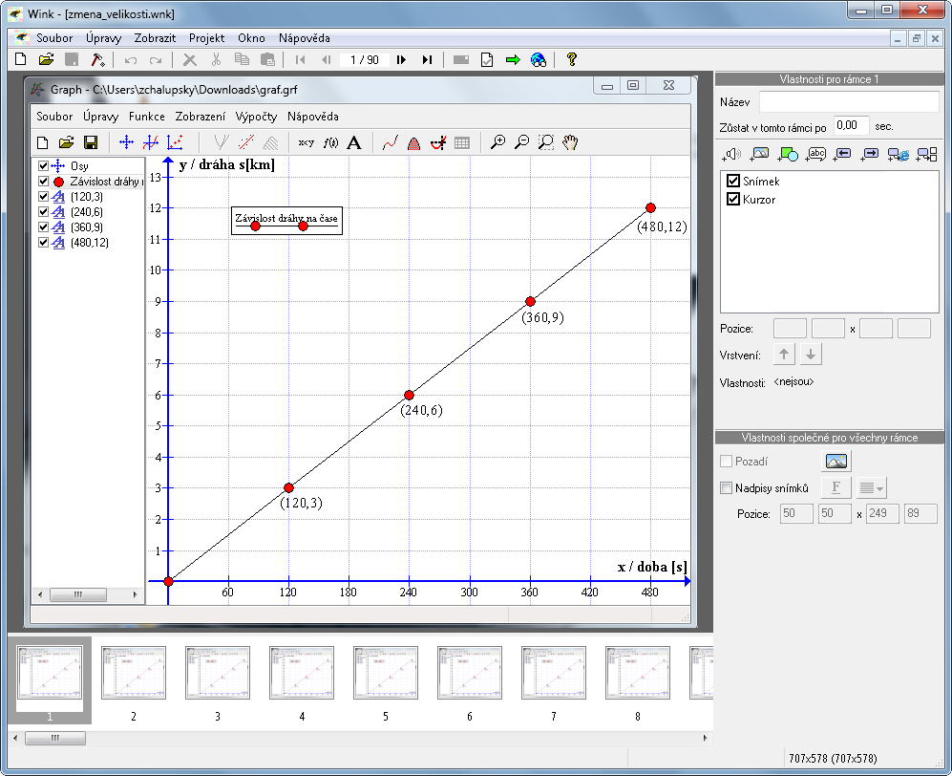Screen dimensions: 952x776
Task: Click the open project folder icon in Wink
Action: click(46, 59)
